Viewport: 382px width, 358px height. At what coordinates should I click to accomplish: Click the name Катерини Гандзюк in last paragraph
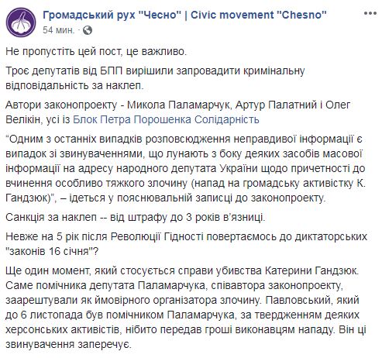311,270
